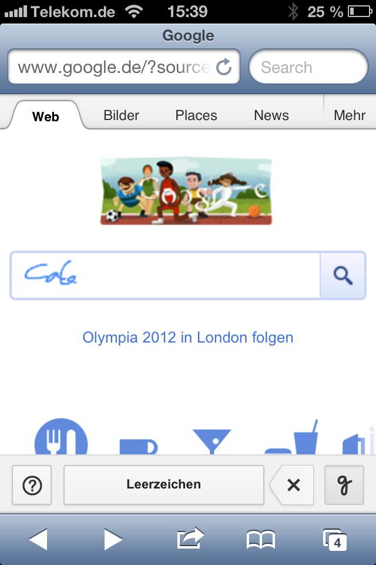Screen dimensions: 376x565
Task: Switch to the News tab
Action: point(271,115)
